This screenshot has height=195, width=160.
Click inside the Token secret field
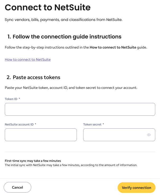pos(114,135)
